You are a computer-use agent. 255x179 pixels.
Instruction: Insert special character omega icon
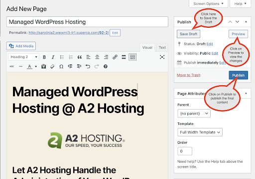click(x=61, y=66)
